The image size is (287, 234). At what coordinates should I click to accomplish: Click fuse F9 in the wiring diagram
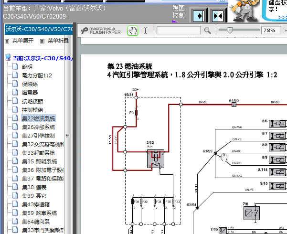click(x=137, y=113)
